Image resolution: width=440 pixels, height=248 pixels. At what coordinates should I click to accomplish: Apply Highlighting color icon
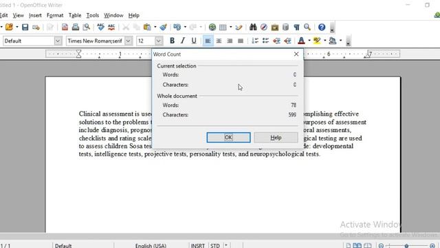pos(317,41)
